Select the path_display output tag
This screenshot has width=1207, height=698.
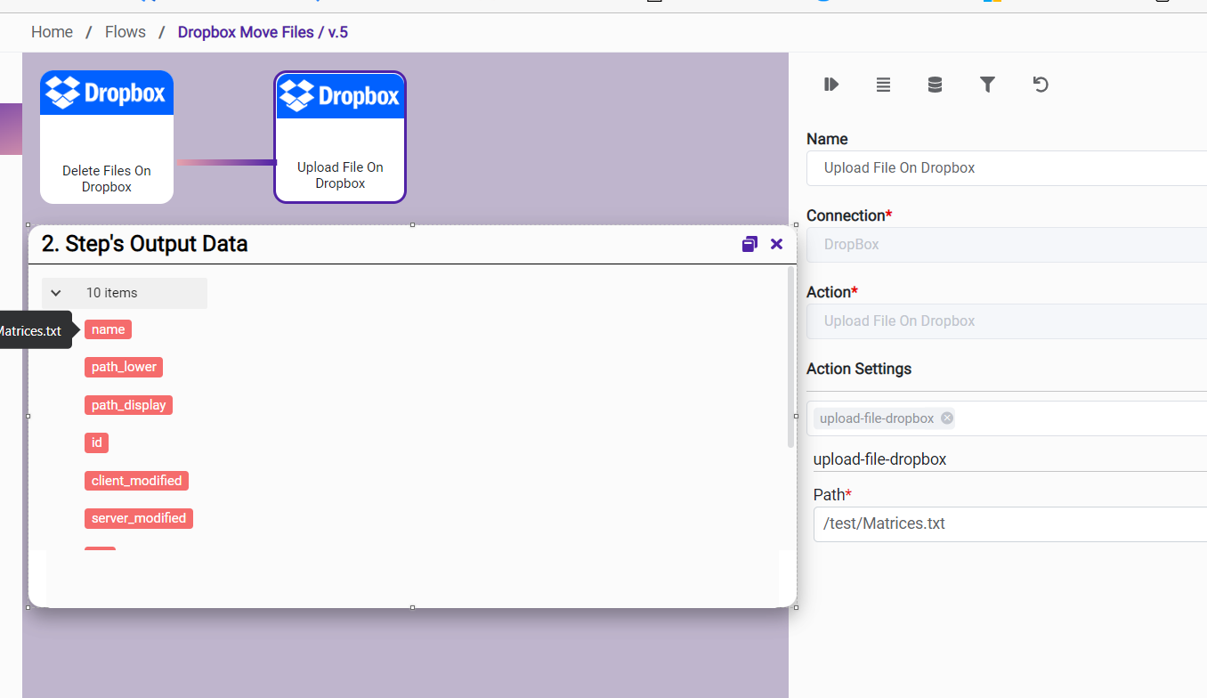tap(128, 405)
